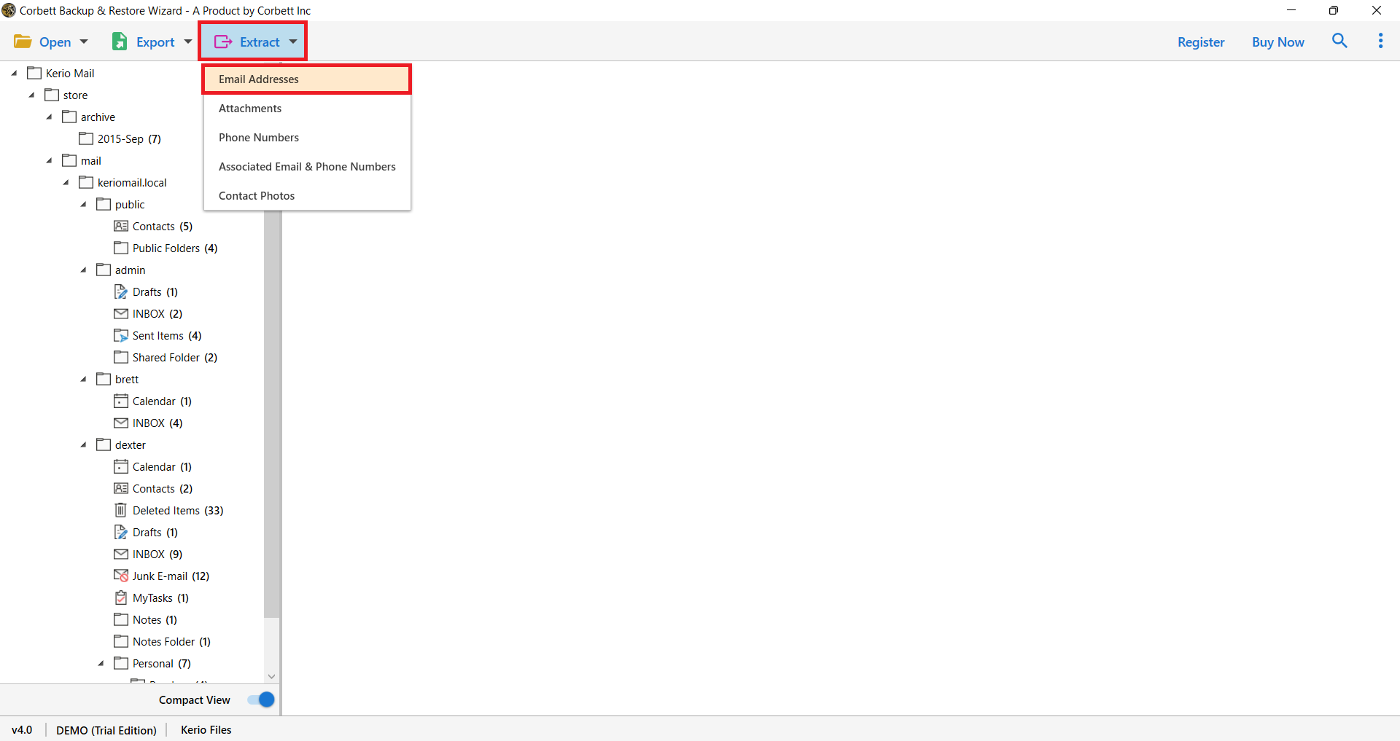
Task: Click the Open button label
Action: pyautogui.click(x=55, y=42)
